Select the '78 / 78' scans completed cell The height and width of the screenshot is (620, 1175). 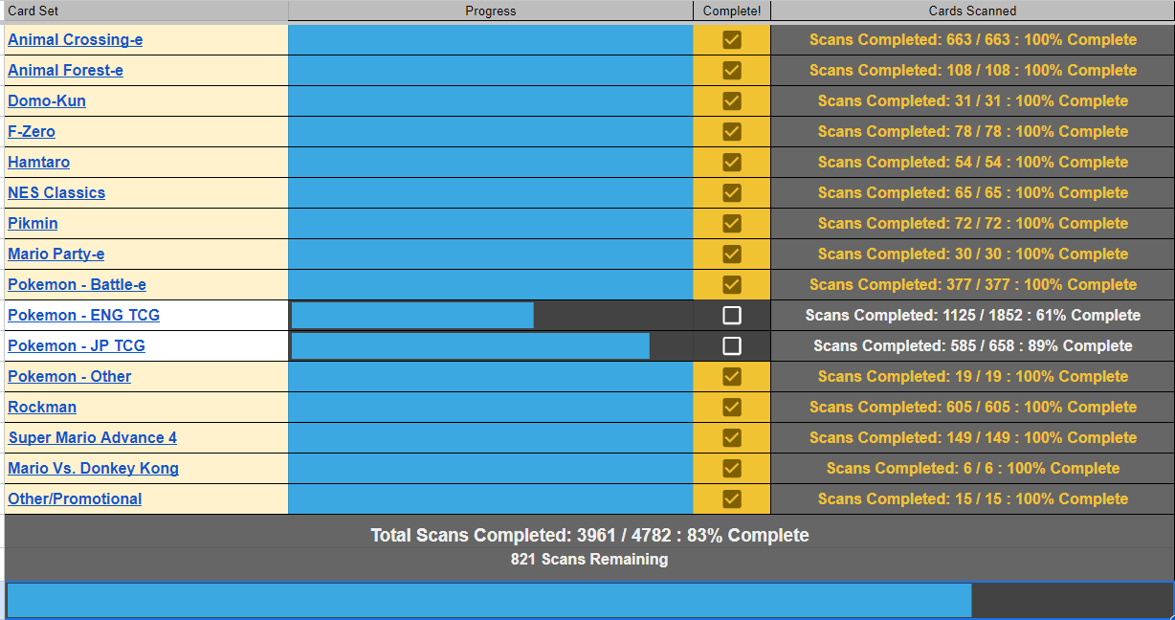pos(972,131)
